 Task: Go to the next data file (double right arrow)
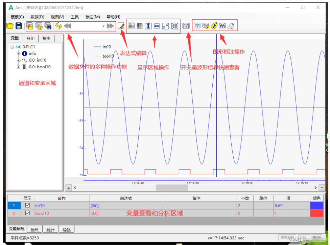point(110,26)
